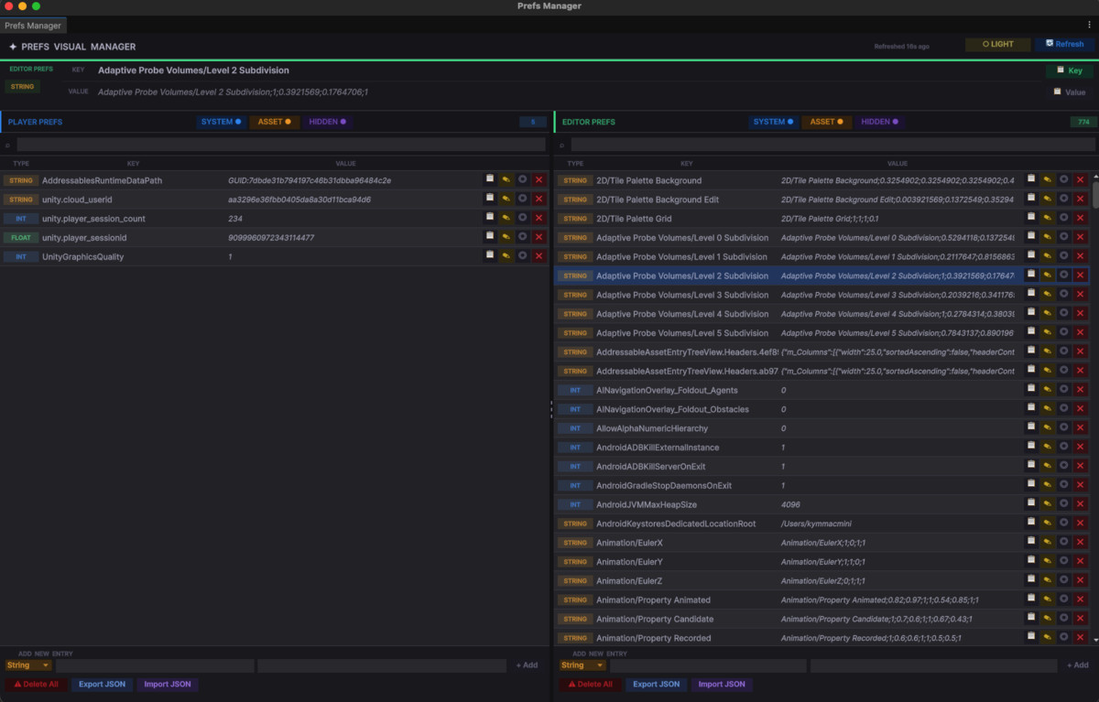This screenshot has height=702, width=1099.
Task: Copy AINavigationOverlay_Foldout_Agents with its clipboard icon
Action: point(1031,390)
